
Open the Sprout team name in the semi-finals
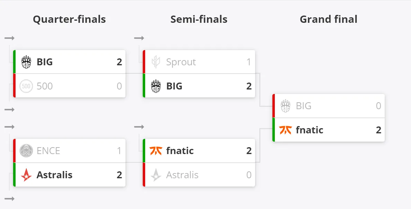click(181, 62)
